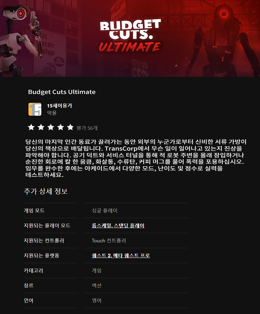
Task: Select the Touch 컨트롤러 value
Action: click(109, 241)
